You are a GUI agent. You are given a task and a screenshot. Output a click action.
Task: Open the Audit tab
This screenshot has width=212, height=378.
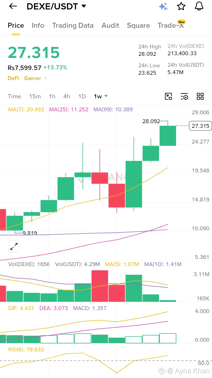(110, 25)
